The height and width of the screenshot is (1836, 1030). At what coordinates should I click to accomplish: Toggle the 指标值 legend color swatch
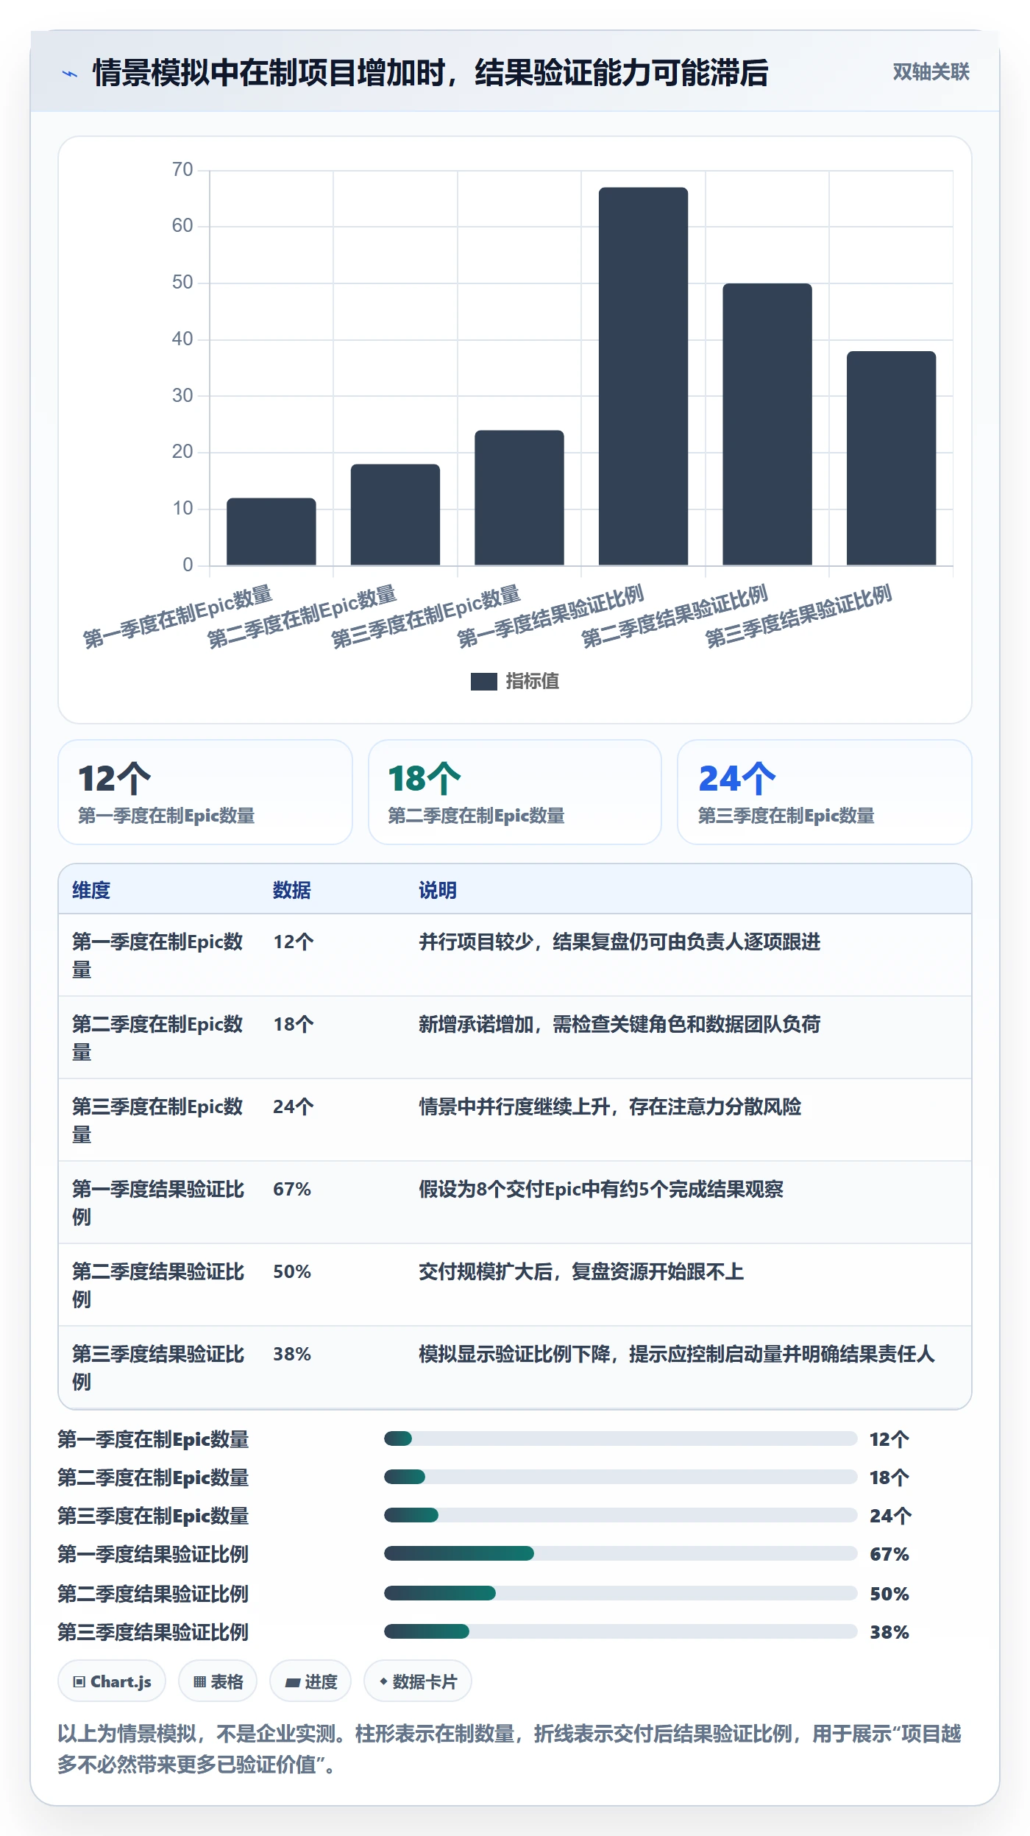(484, 682)
